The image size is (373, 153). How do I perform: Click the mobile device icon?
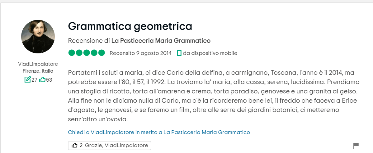pos(179,53)
